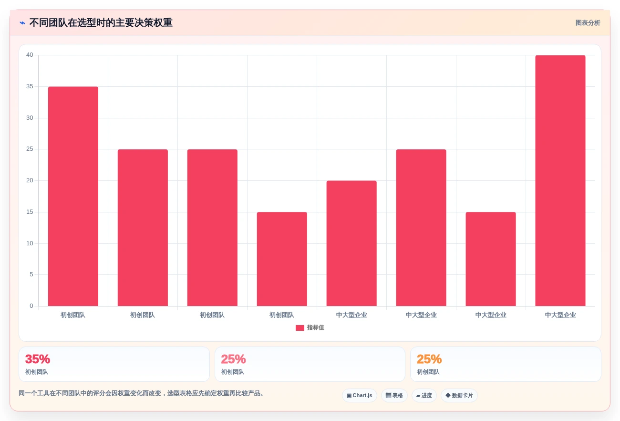Click the y-axis label 20
Image resolution: width=620 pixels, height=421 pixels.
pos(30,180)
